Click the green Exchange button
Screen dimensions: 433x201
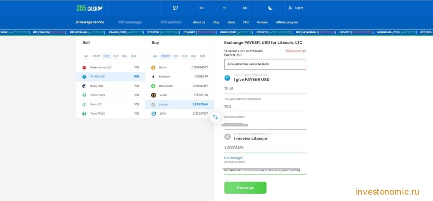(245, 188)
